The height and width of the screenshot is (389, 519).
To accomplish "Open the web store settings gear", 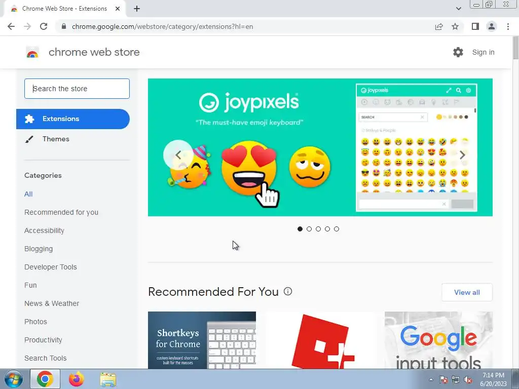I will pos(458,52).
